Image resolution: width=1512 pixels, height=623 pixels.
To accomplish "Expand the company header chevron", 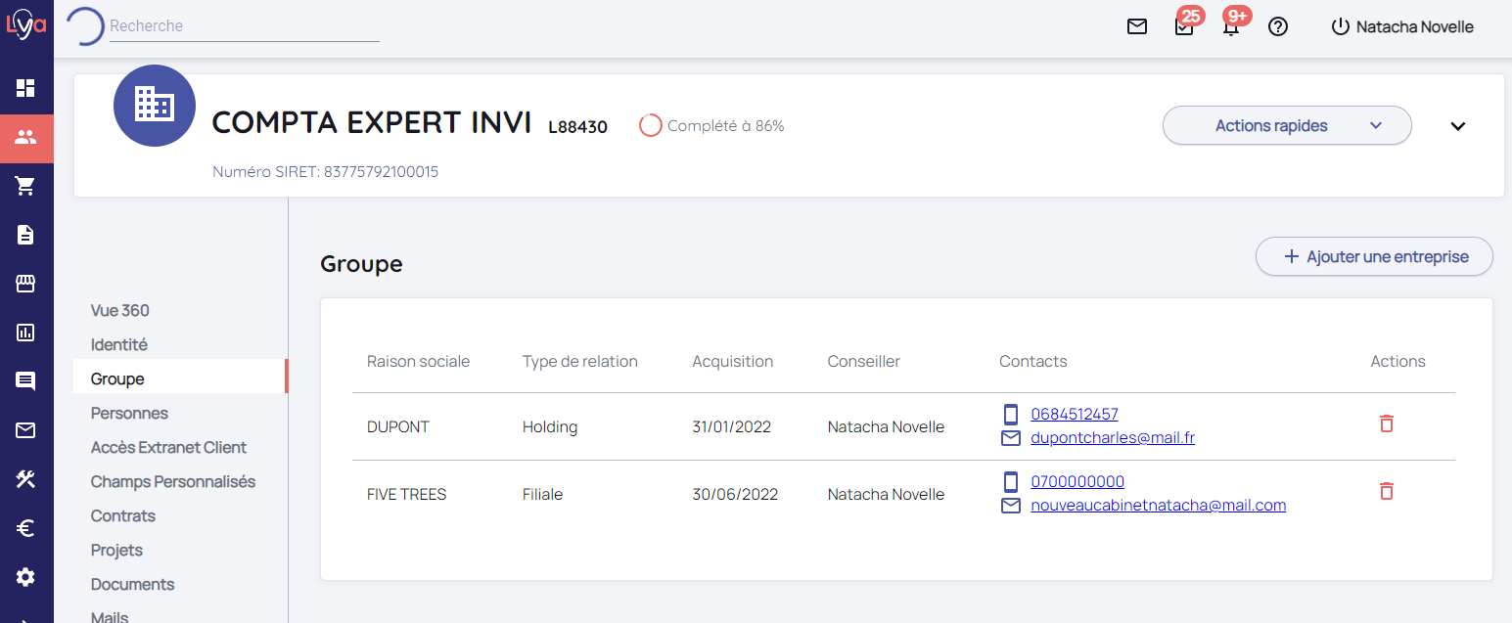I will click(1457, 126).
